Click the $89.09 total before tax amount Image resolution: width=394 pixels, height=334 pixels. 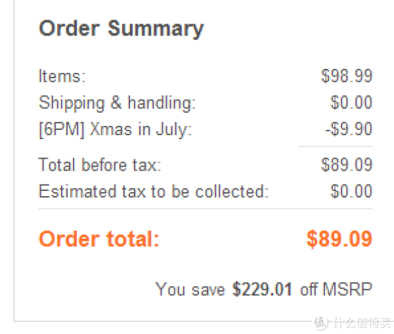click(347, 165)
